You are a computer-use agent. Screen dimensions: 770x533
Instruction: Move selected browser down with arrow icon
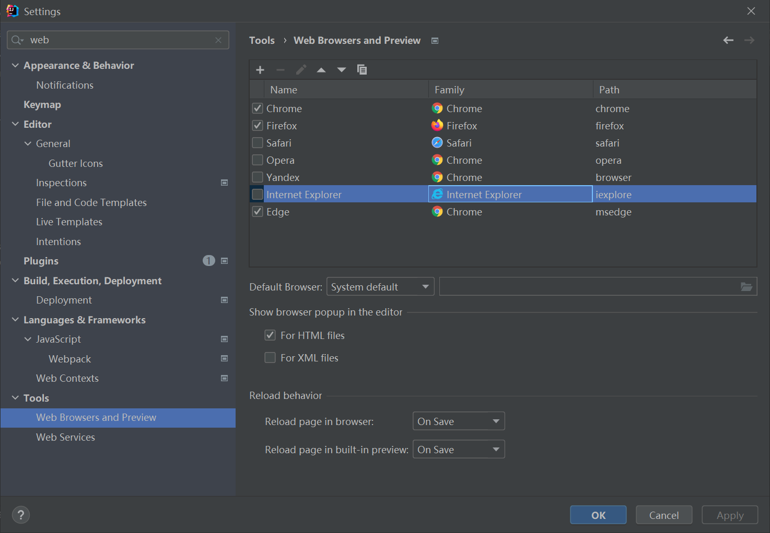tap(342, 70)
